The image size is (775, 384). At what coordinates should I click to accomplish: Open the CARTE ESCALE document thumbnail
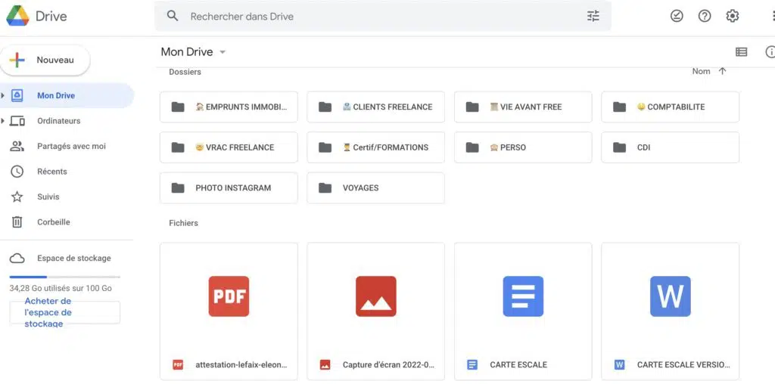coord(523,296)
